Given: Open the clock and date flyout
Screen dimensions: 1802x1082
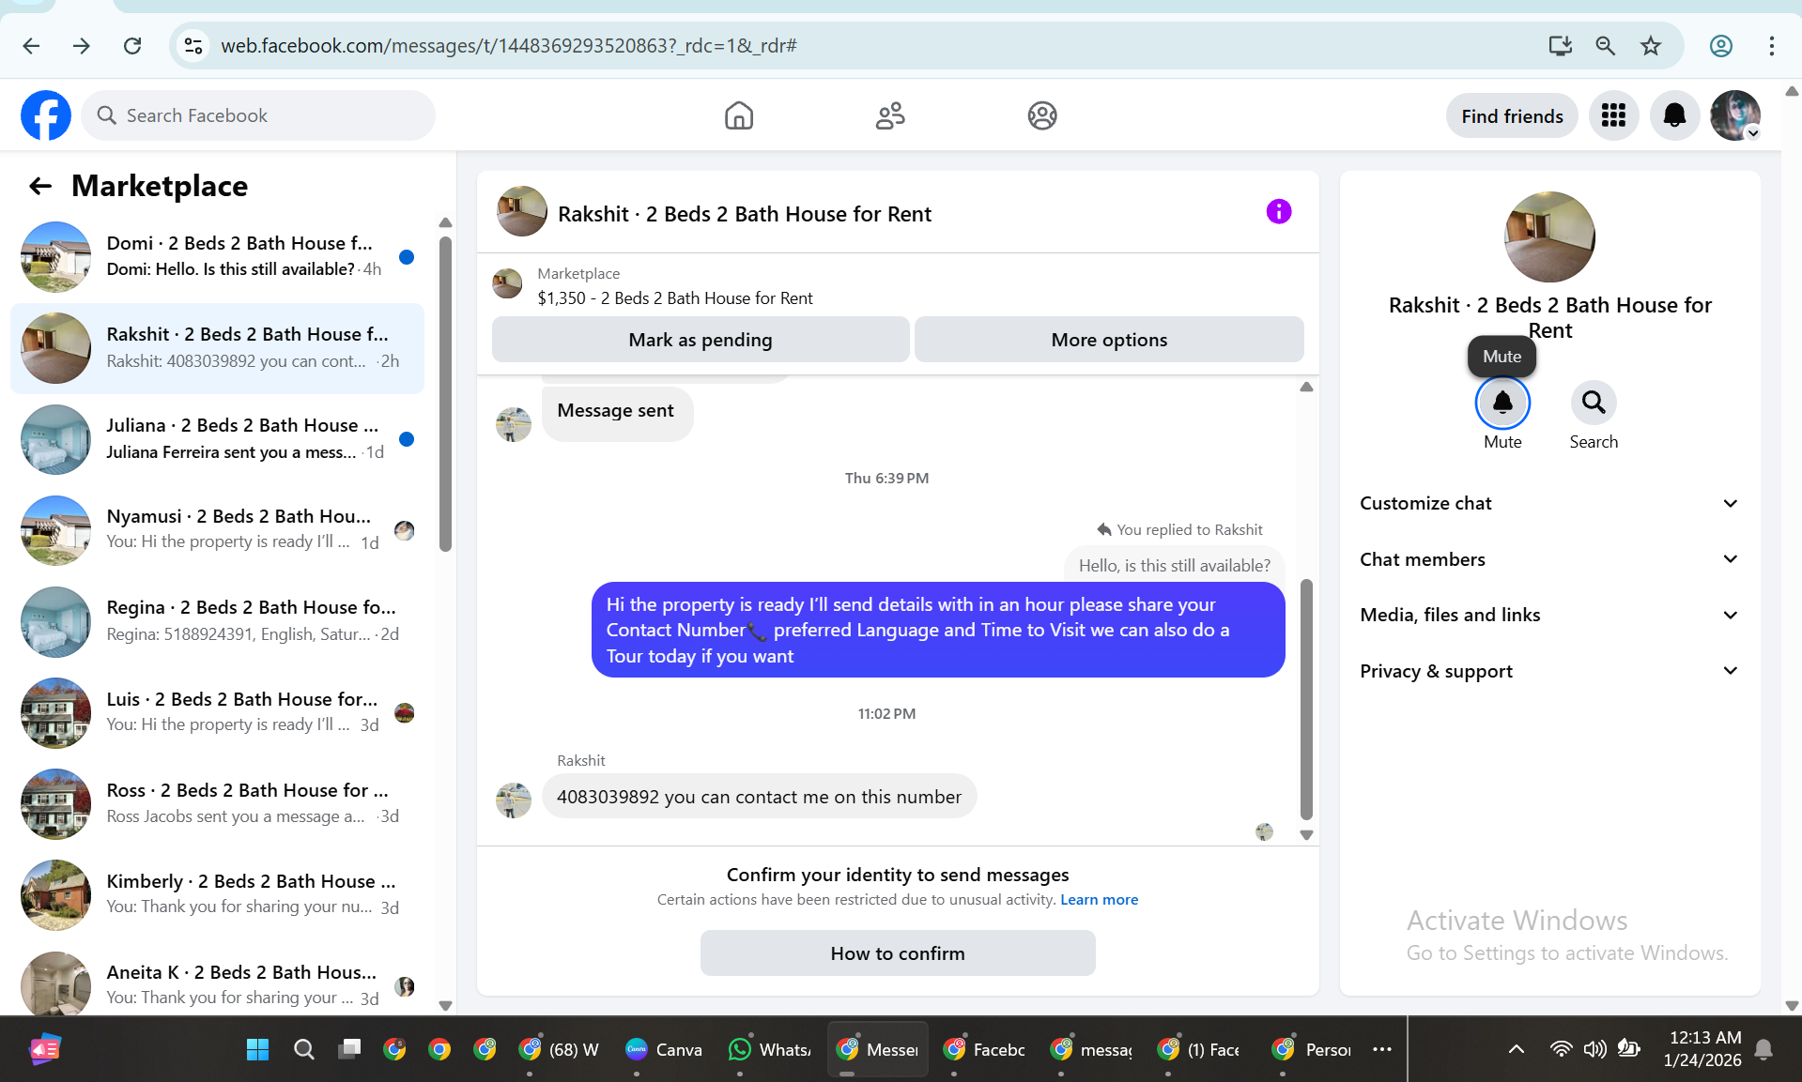Looking at the screenshot, I should click(x=1702, y=1049).
